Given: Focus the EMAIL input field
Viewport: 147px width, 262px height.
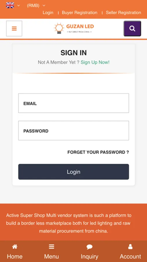Looking at the screenshot, I should pos(74,103).
